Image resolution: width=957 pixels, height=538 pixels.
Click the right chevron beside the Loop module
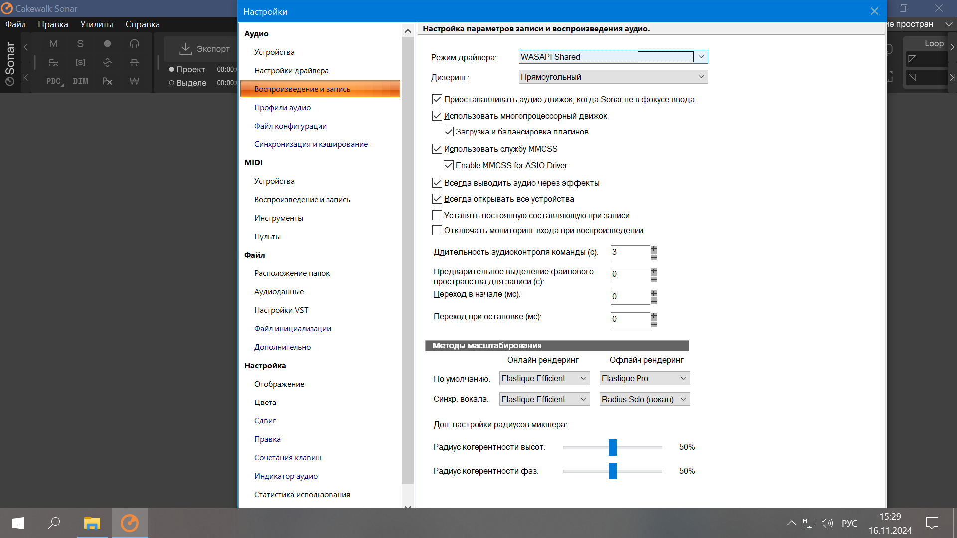[952, 47]
